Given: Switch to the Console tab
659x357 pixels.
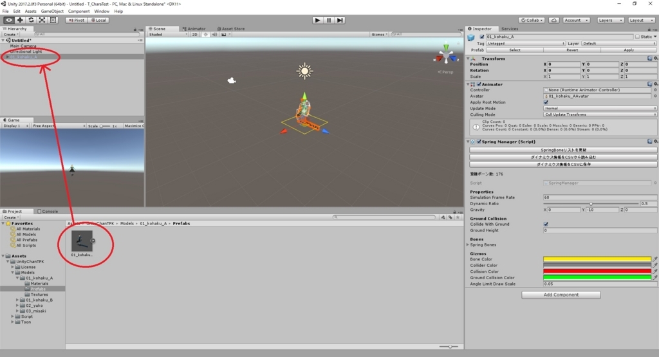Looking at the screenshot, I should pyautogui.click(x=48, y=211).
